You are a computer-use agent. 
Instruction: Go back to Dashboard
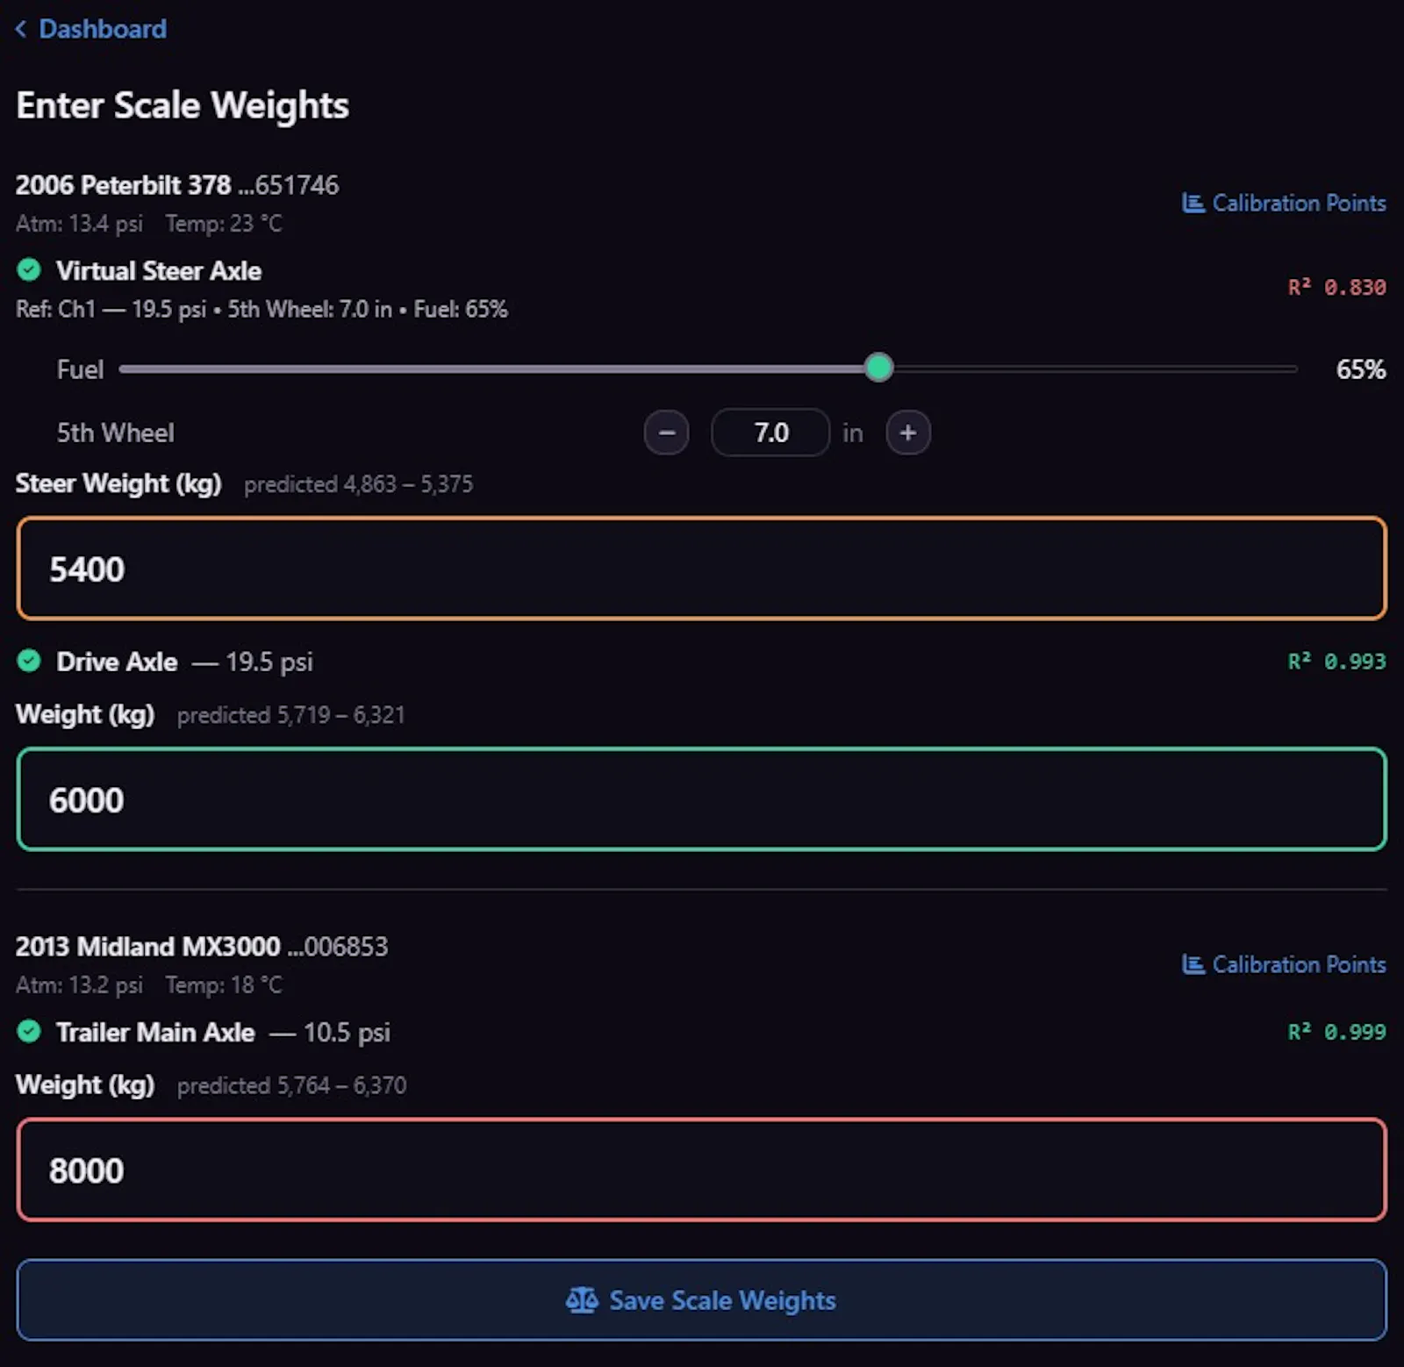[x=91, y=29]
